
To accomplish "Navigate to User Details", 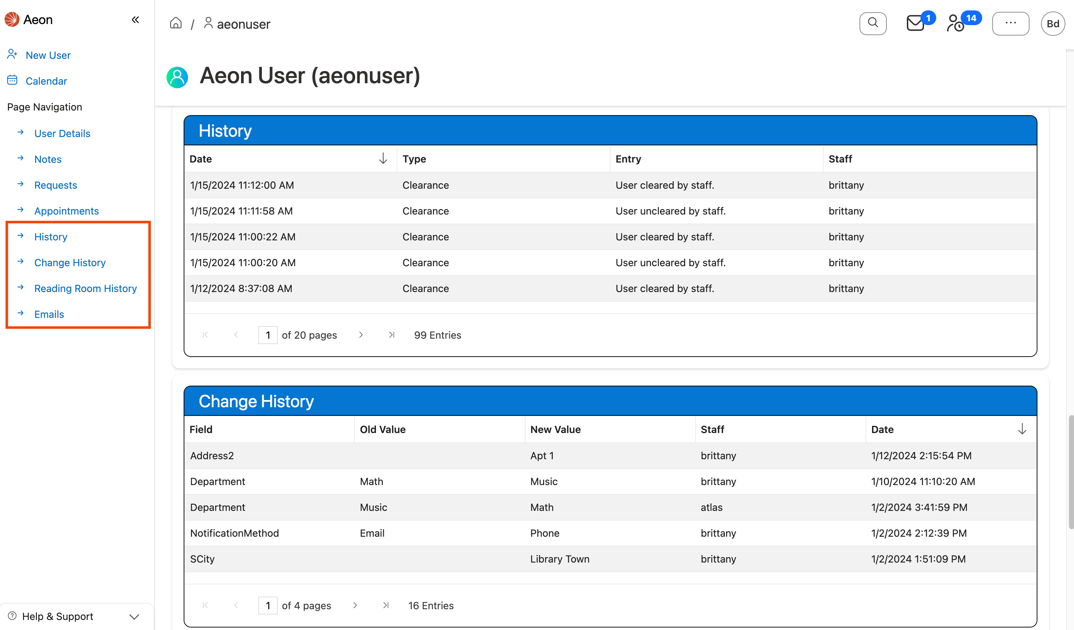I will point(62,133).
